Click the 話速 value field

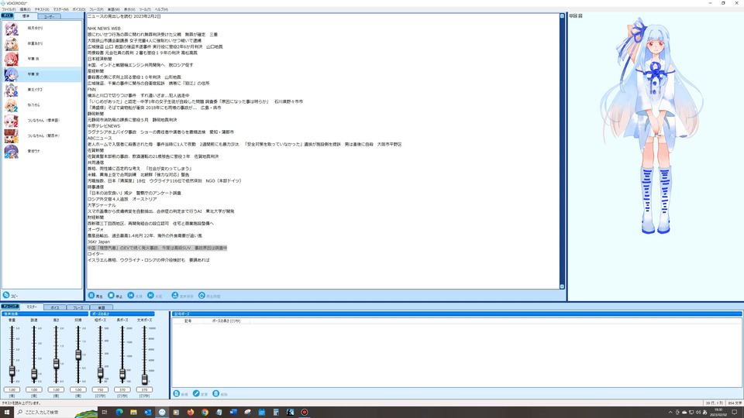[34, 389]
